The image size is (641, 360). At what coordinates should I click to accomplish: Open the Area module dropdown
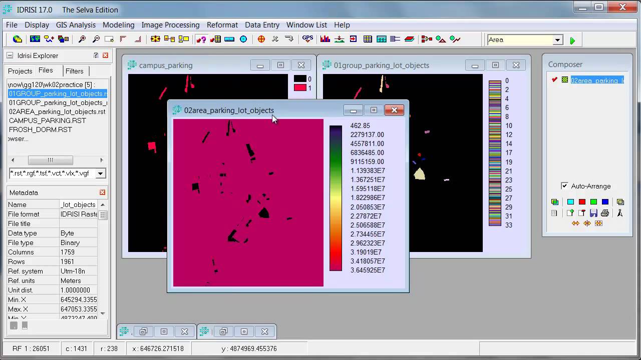coord(557,40)
